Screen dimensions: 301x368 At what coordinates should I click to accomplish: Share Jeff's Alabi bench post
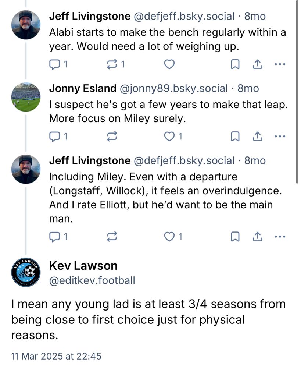point(258,65)
